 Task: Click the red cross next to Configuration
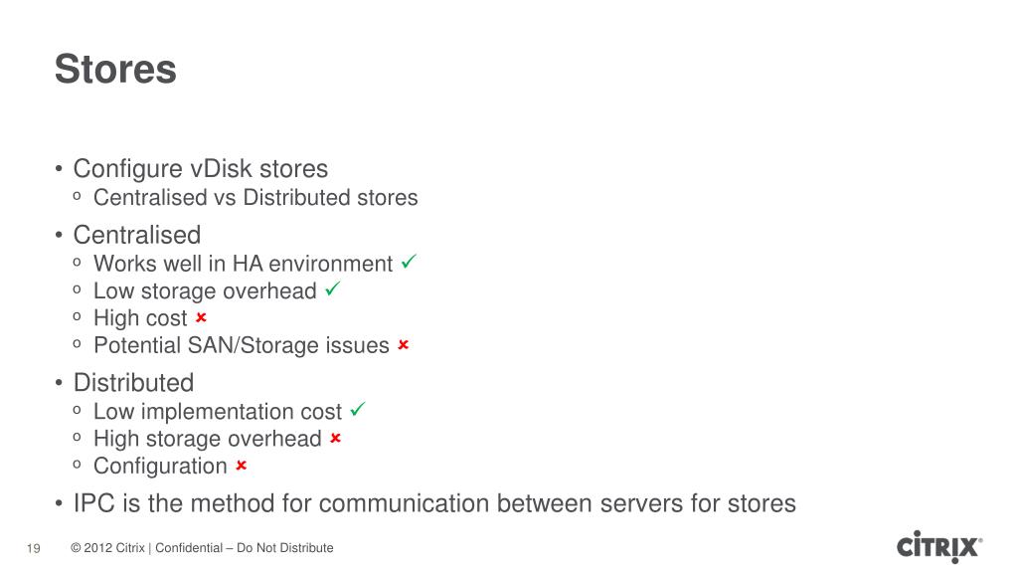pos(242,466)
